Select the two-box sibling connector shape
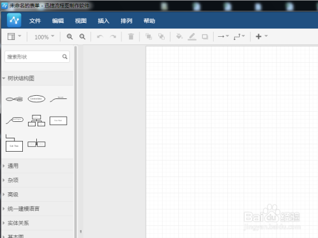The image size is (318, 238). tap(36, 143)
